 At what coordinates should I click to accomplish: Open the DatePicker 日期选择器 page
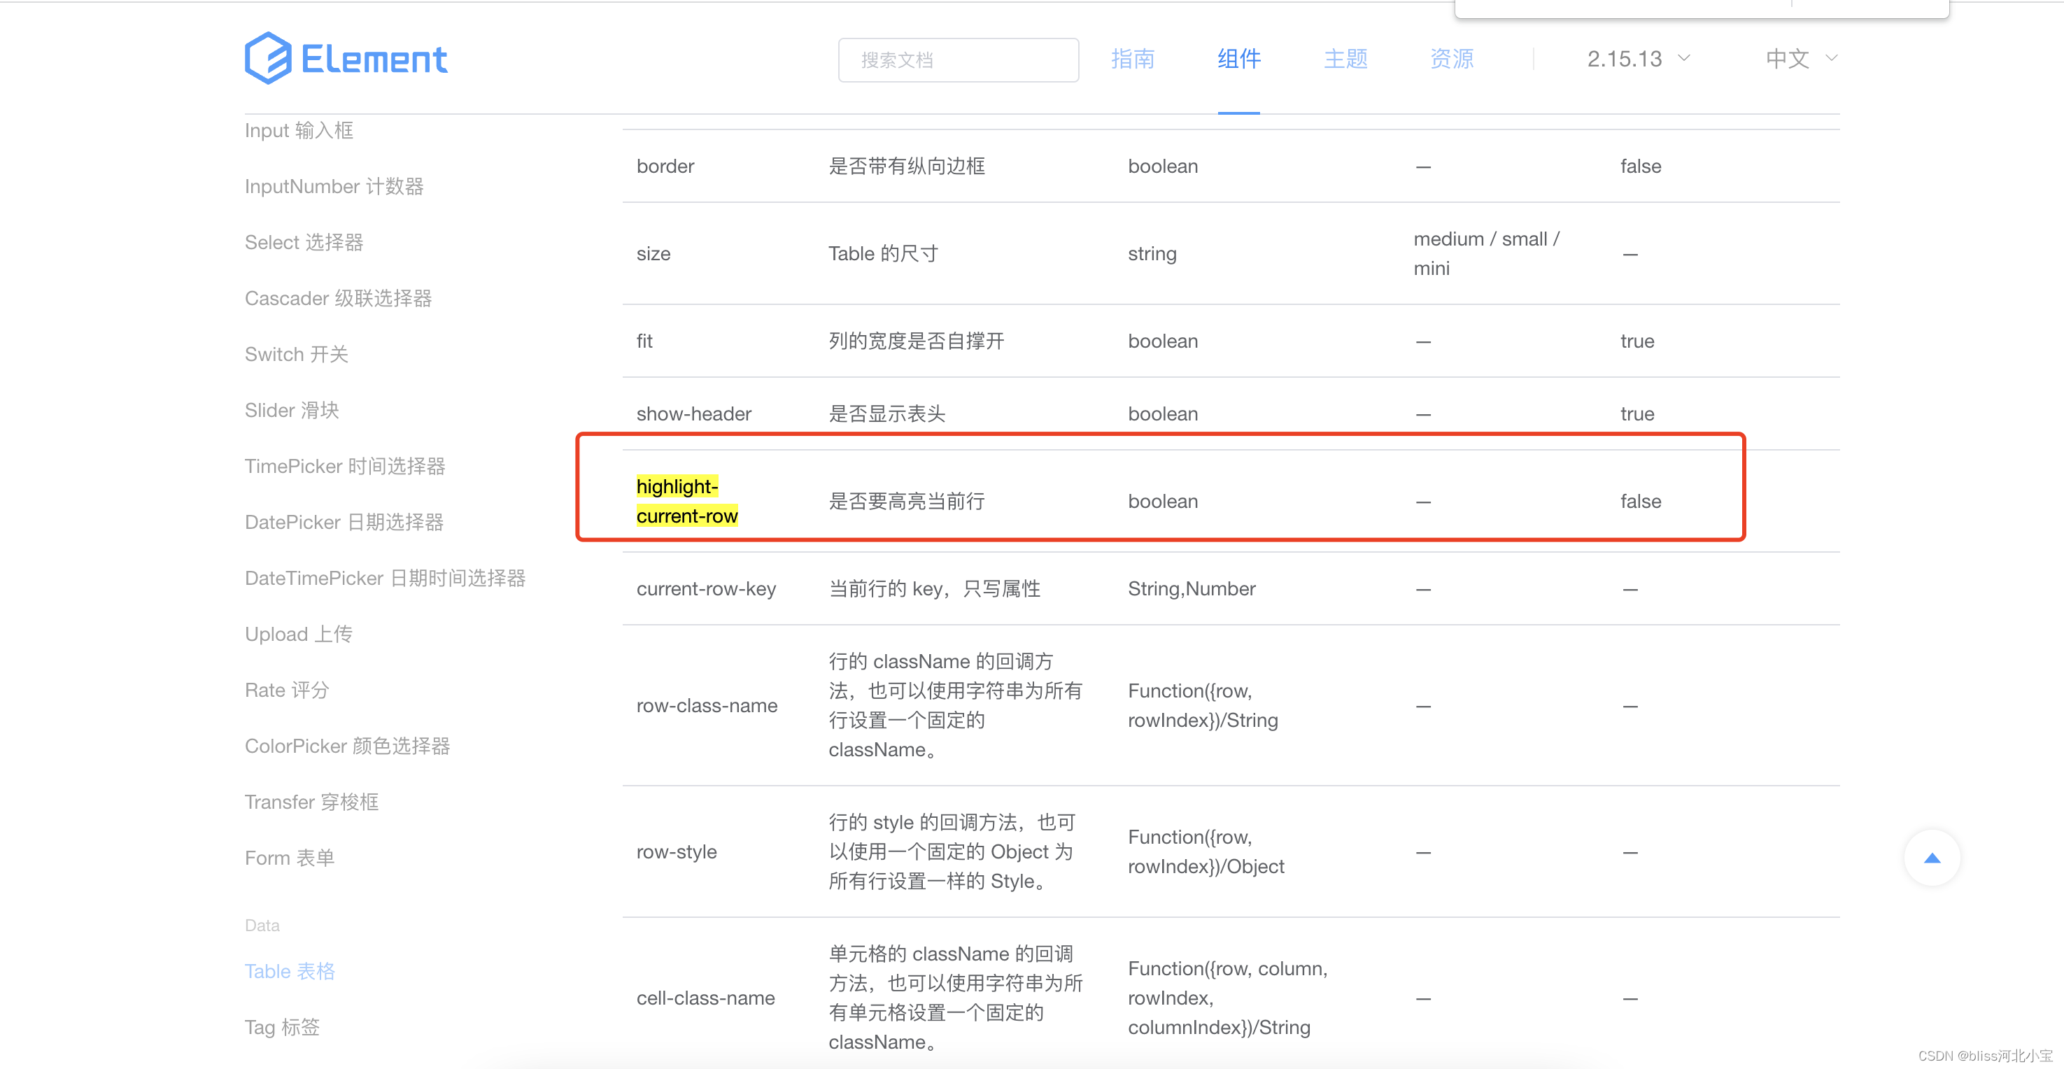pos(344,522)
